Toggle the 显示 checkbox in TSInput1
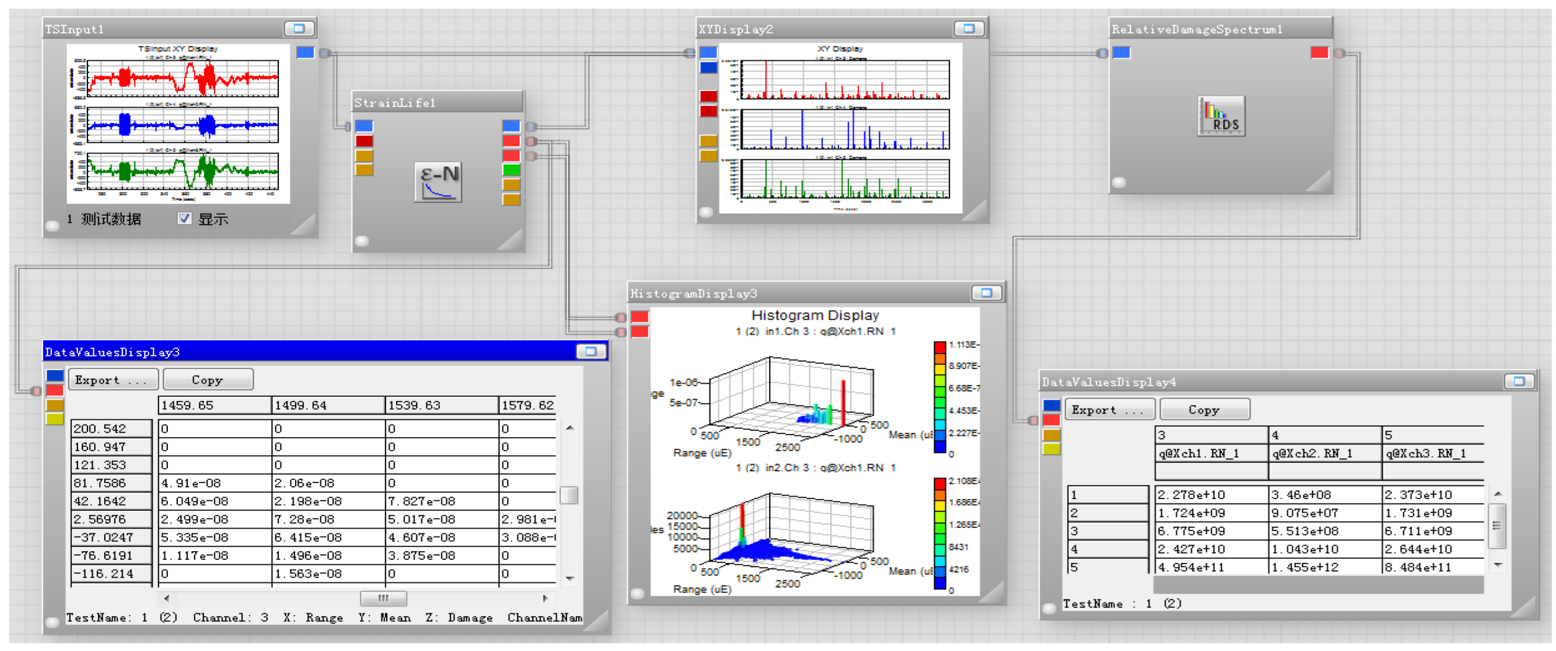 tap(184, 218)
